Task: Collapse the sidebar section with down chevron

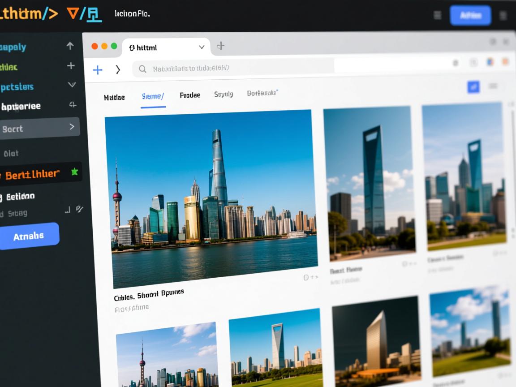Action: coord(72,85)
